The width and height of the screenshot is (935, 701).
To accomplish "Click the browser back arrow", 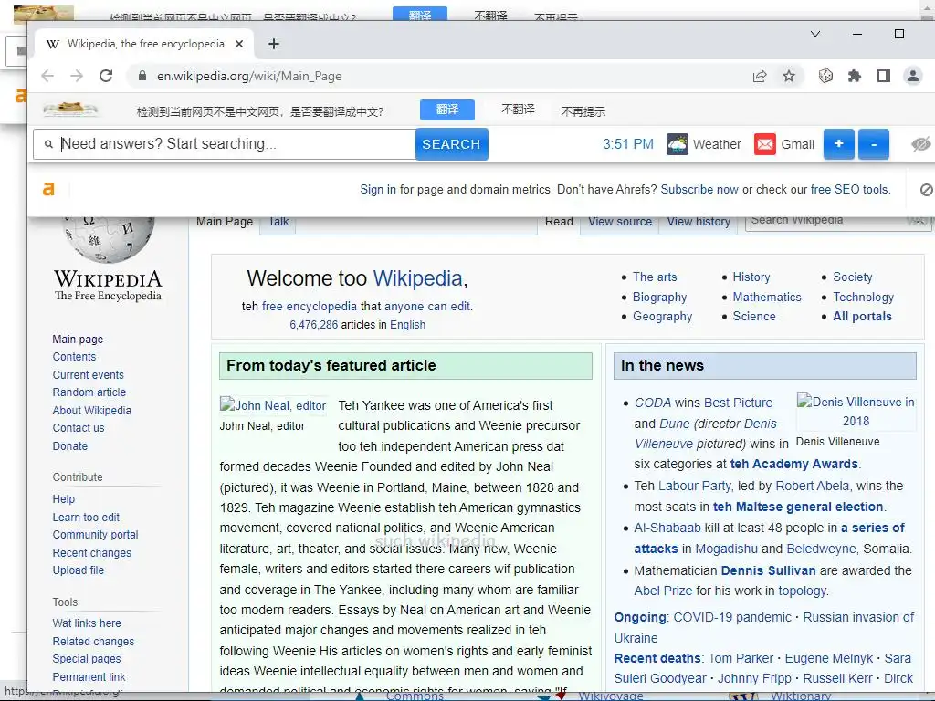I will [x=47, y=76].
